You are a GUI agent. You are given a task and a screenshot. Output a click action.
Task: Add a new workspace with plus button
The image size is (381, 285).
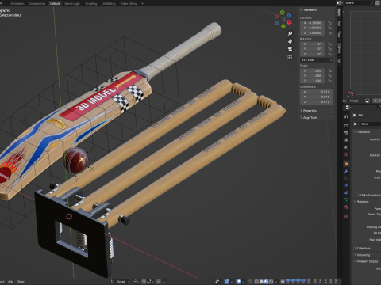pyautogui.click(x=142, y=3)
